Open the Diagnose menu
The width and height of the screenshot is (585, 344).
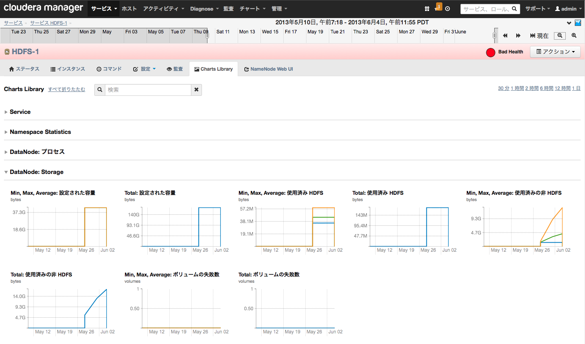coord(204,9)
